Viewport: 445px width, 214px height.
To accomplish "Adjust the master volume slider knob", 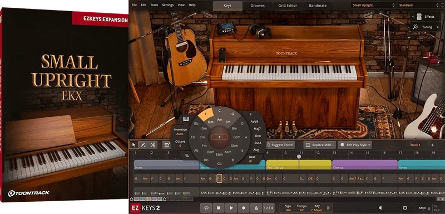I will tap(405, 208).
